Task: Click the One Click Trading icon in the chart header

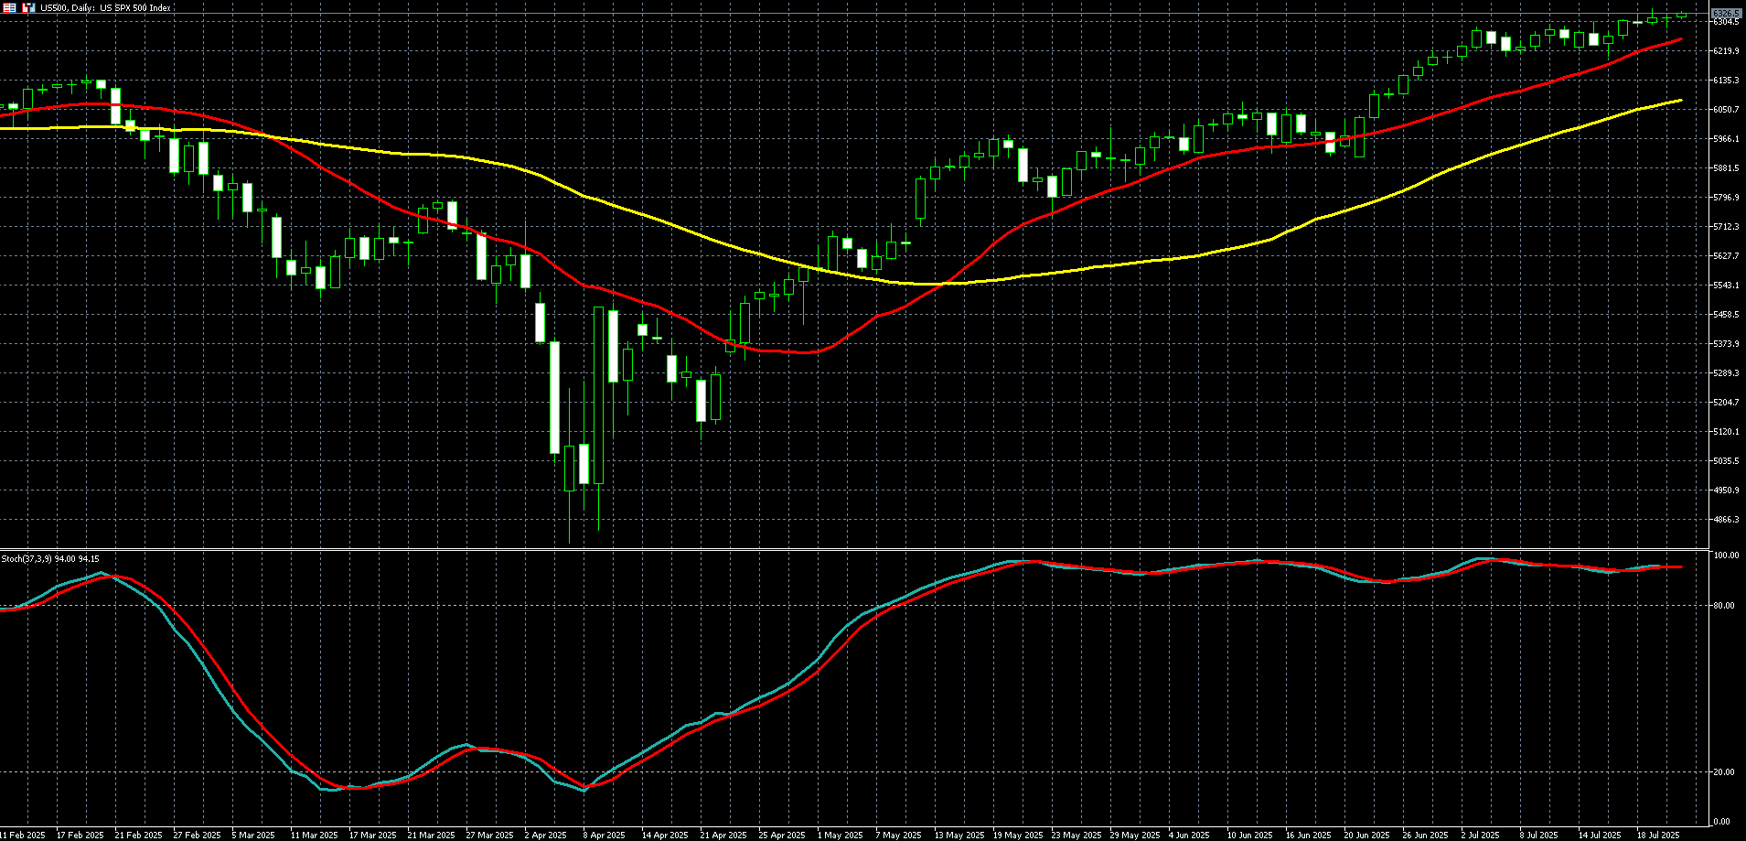Action: tap(28, 7)
